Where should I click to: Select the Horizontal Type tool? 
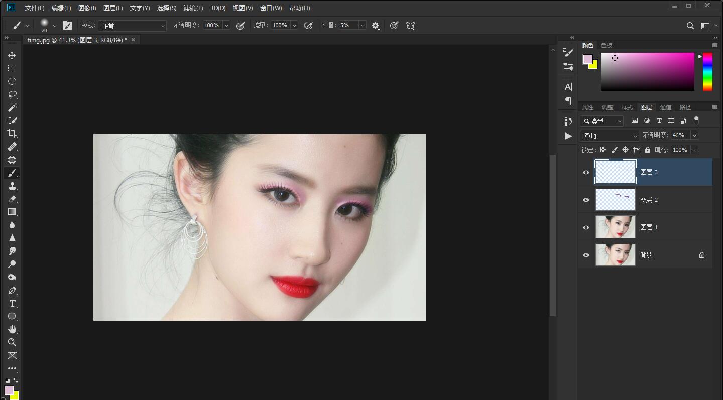[12, 303]
